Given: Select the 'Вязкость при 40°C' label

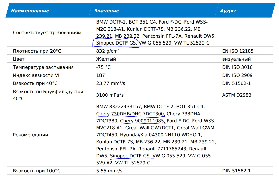Looking at the screenshot, I should tap(35, 83).
